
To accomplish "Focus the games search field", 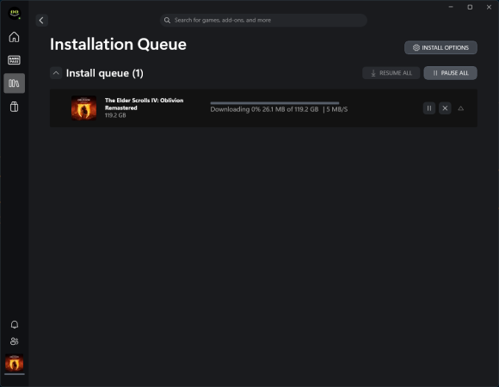I will (263, 21).
